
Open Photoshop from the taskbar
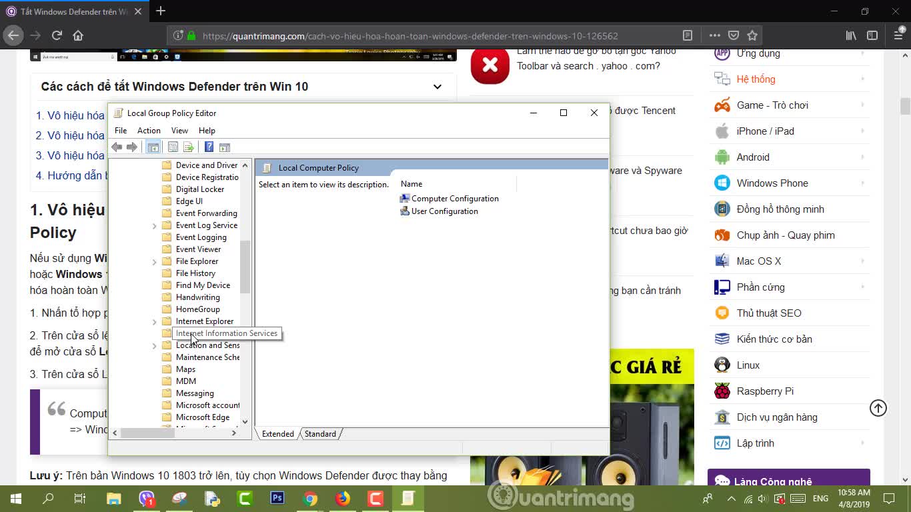click(x=277, y=498)
